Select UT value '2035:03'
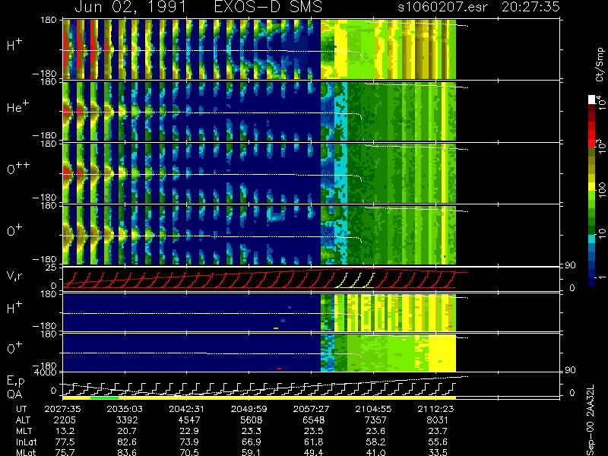The image size is (608, 456). tap(125, 409)
